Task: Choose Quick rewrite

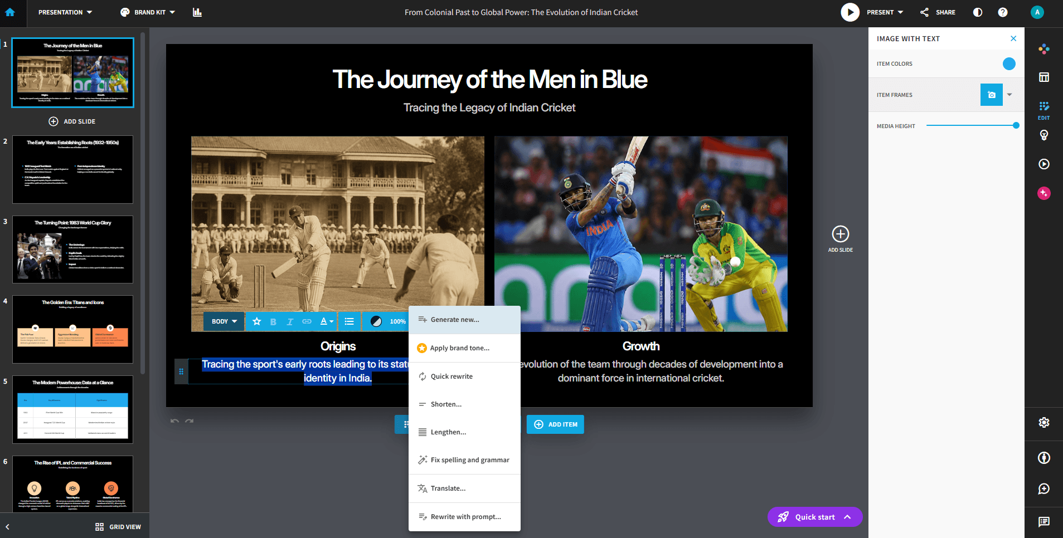Action: [464, 376]
